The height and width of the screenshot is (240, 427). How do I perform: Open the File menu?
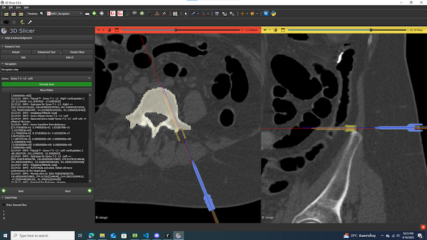pos(4,7)
